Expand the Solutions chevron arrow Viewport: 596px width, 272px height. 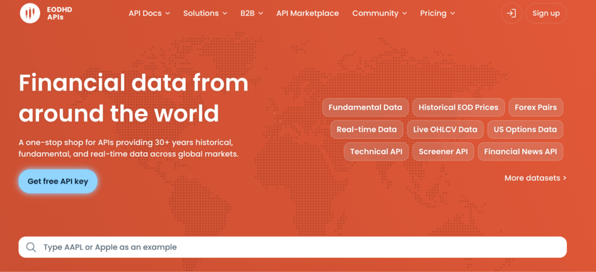(225, 13)
